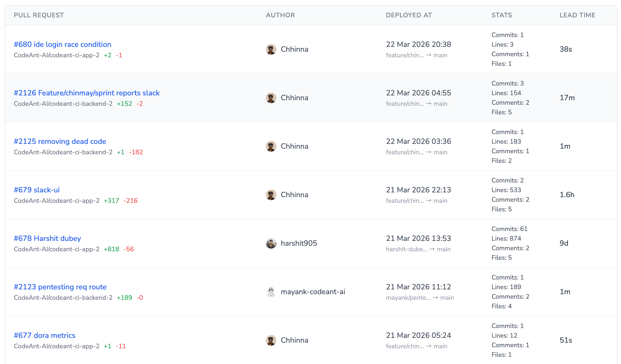Viewport: 621px width, 364px height.
Task: Click Lines: 154 stat
Action: coord(506,93)
